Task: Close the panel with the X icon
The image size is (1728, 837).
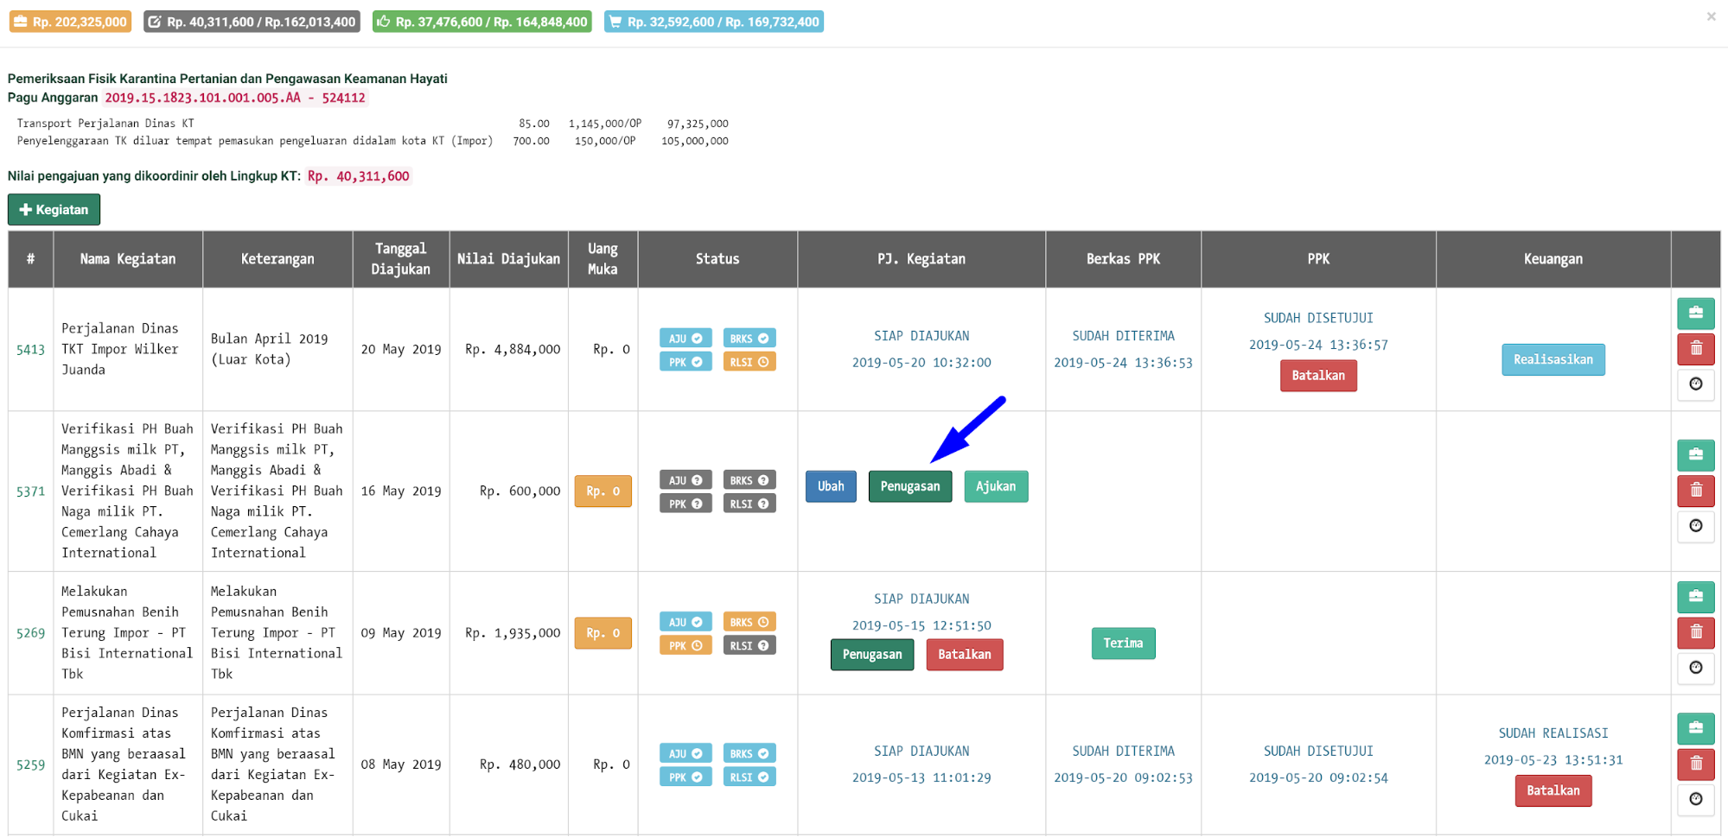Action: tap(1711, 16)
